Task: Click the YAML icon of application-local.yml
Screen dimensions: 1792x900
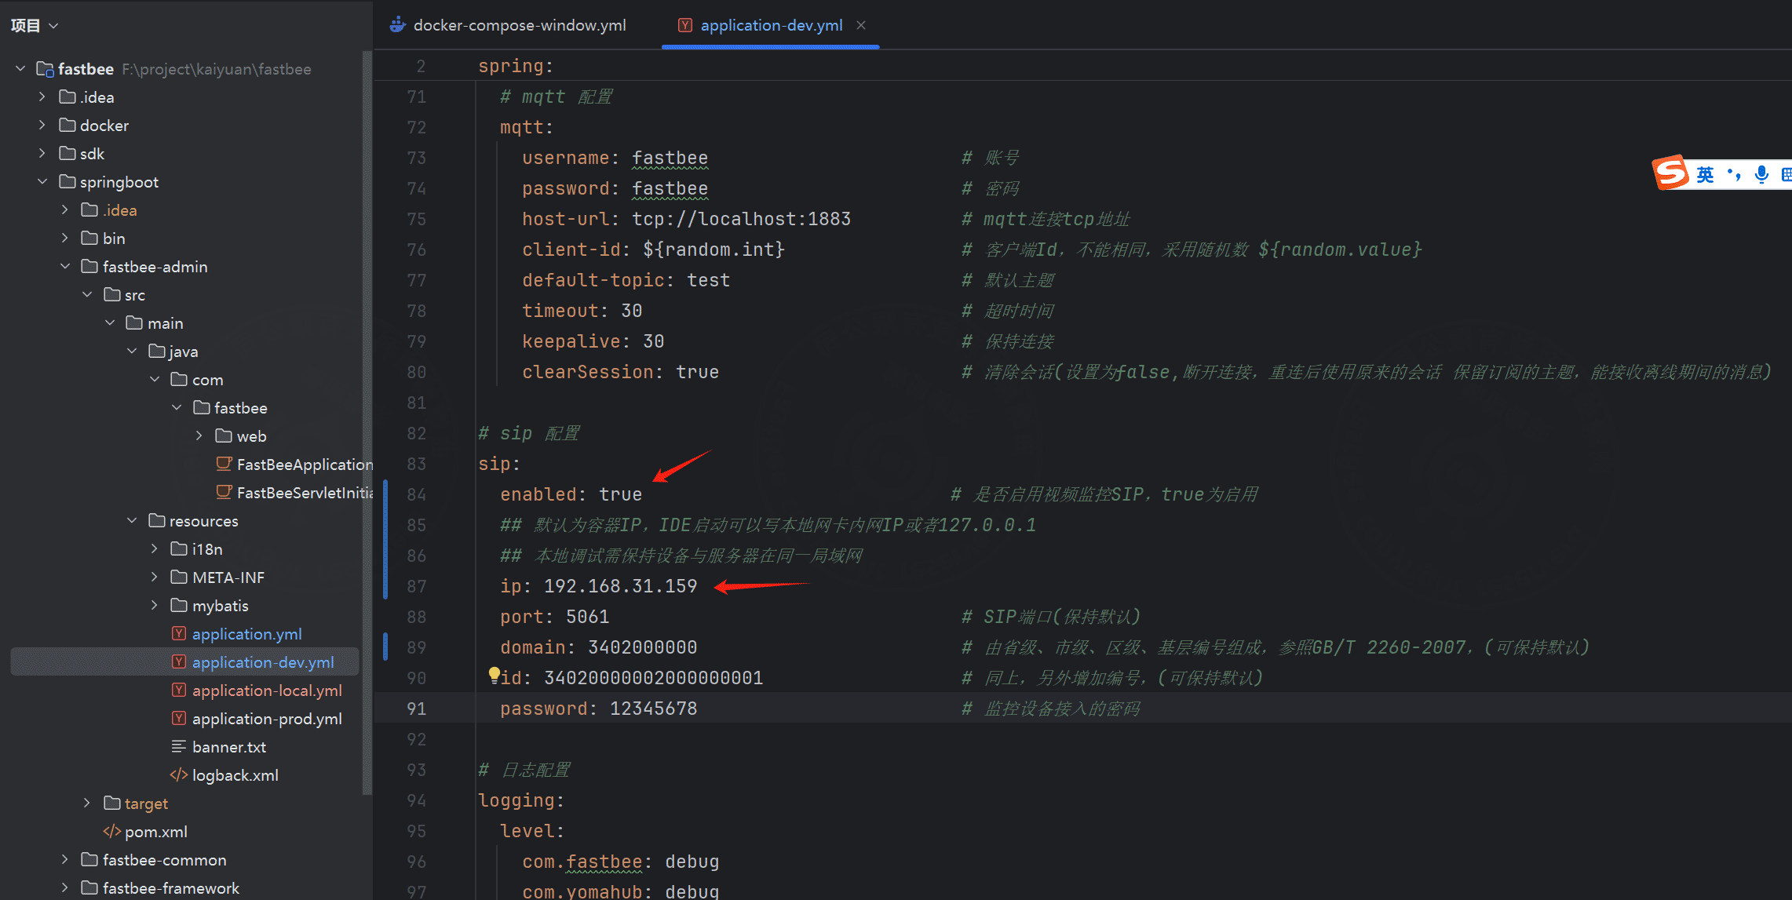Action: point(179,690)
